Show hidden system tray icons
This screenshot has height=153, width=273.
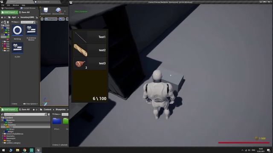point(242,150)
